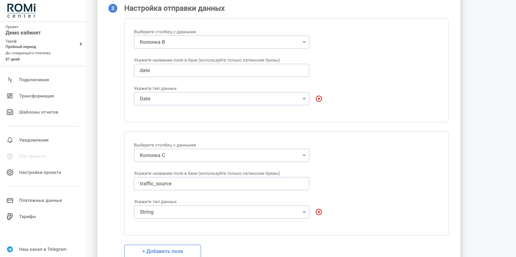Go to Подключения section

34,80
